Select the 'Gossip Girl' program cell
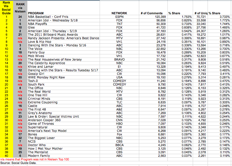232x166 pixels. point(63,74)
